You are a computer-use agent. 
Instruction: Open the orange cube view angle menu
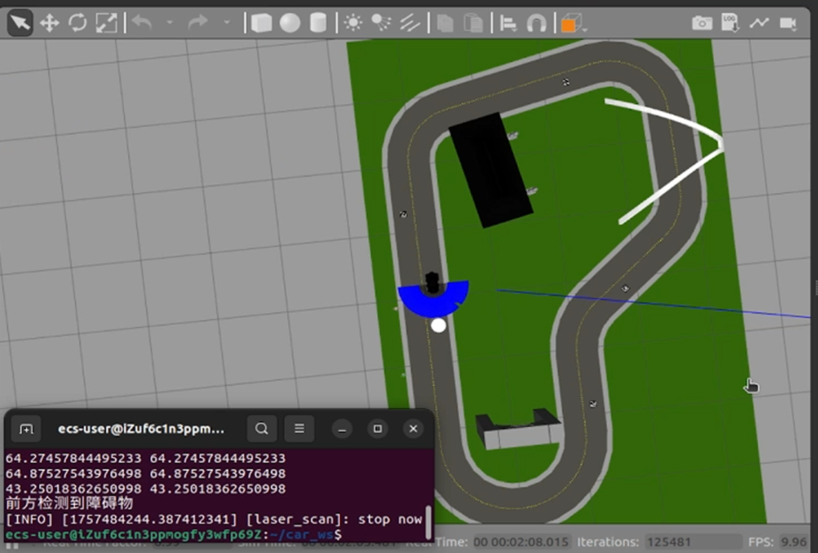pos(573,24)
